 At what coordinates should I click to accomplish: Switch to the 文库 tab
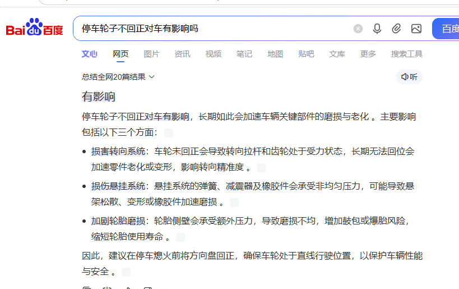coord(337,54)
